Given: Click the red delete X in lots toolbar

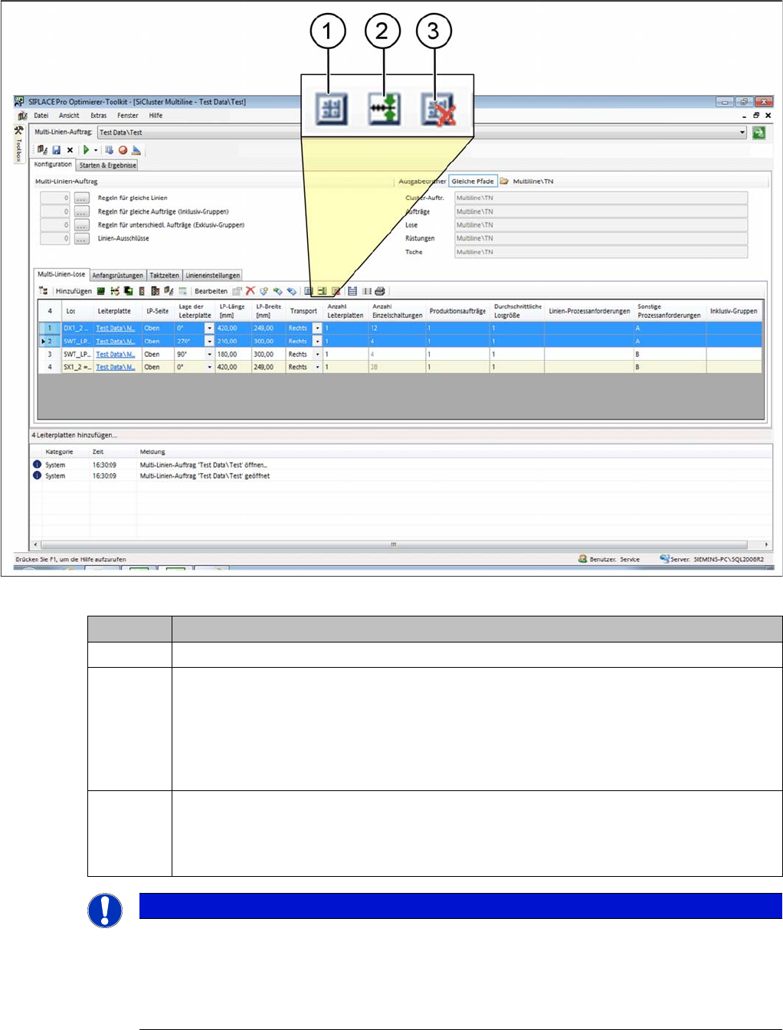Looking at the screenshot, I should pyautogui.click(x=251, y=291).
